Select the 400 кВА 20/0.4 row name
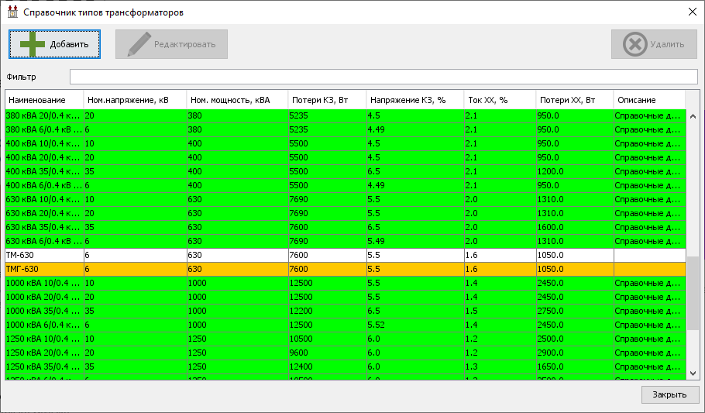This screenshot has height=413, width=705. [x=44, y=157]
